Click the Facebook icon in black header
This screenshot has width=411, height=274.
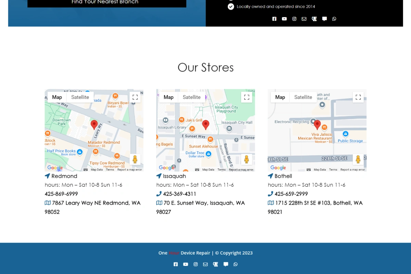click(274, 19)
